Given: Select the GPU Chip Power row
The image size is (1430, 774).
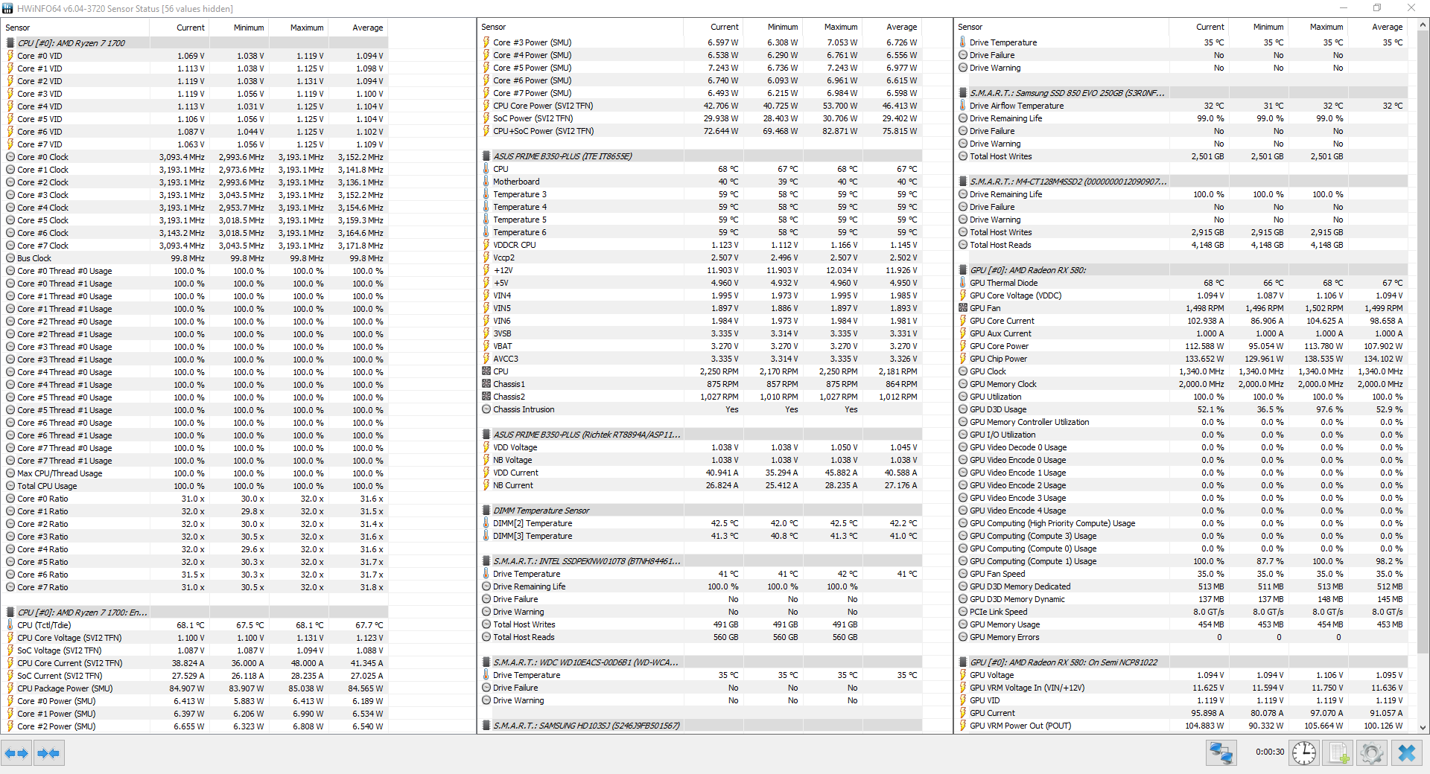Looking at the screenshot, I should [1182, 359].
